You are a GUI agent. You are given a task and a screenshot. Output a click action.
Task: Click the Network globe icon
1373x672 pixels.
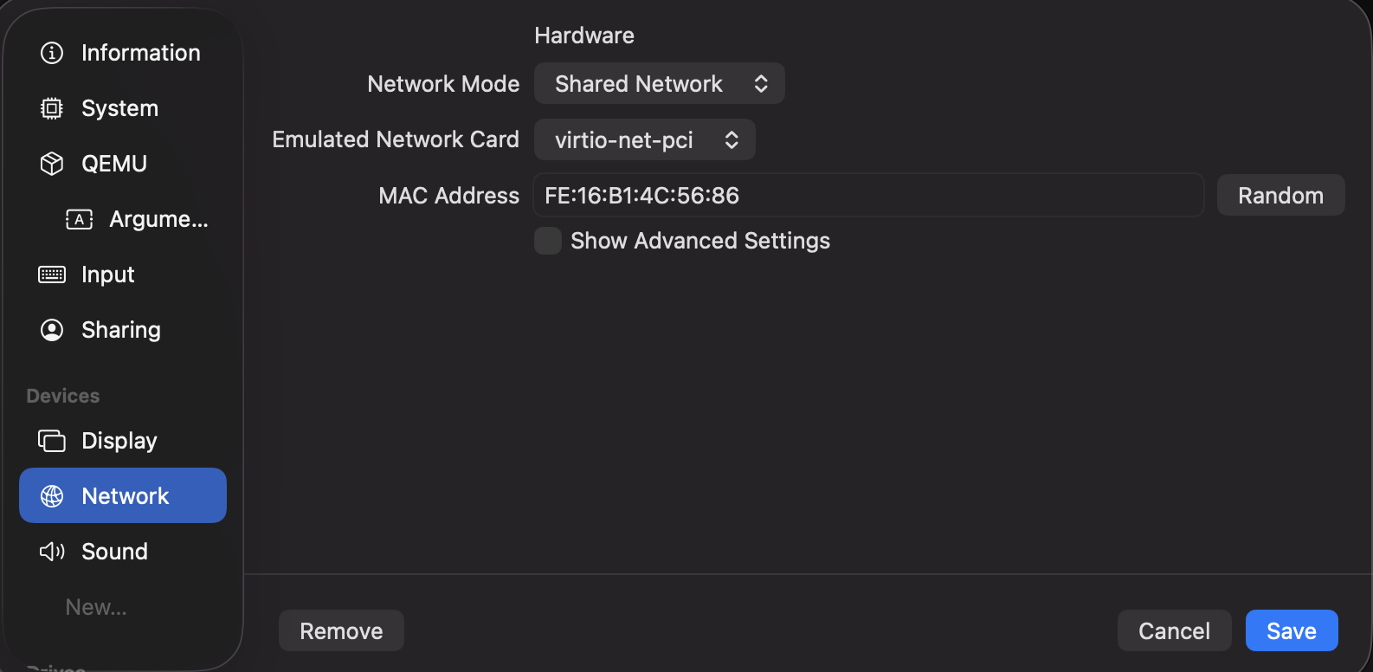point(52,496)
